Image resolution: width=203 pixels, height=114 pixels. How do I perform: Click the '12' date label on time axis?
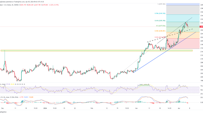107,108
